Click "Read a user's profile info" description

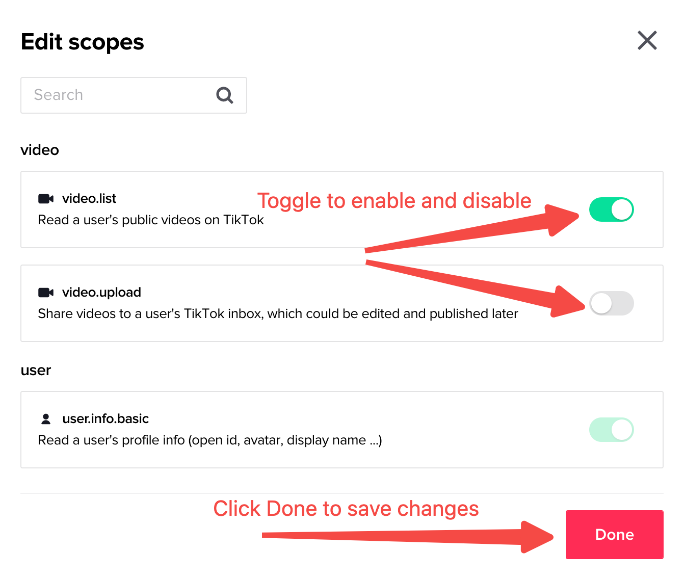210,440
